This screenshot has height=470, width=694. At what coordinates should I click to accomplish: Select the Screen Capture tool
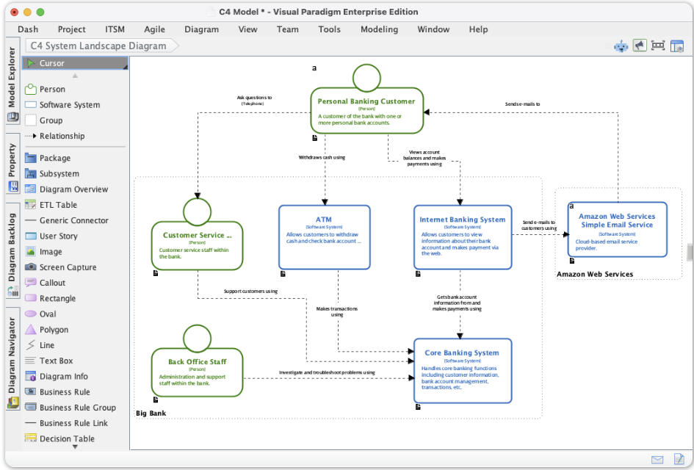61,267
